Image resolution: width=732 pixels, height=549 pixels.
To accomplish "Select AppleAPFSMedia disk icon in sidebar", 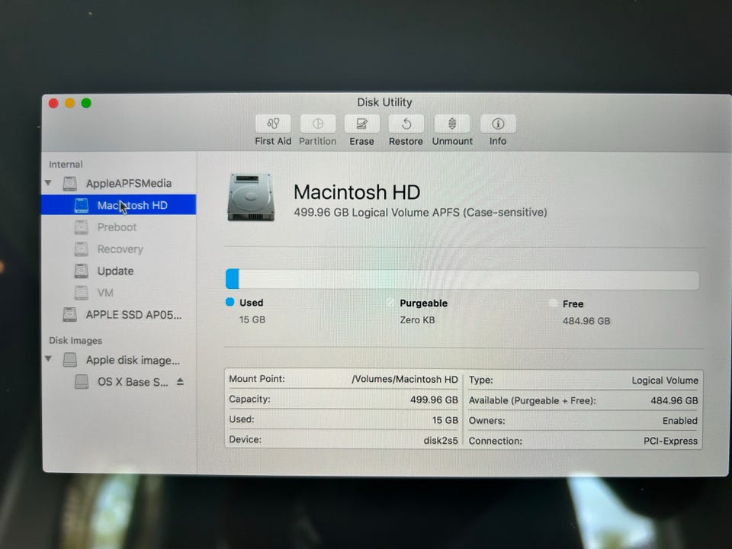I will click(x=70, y=184).
